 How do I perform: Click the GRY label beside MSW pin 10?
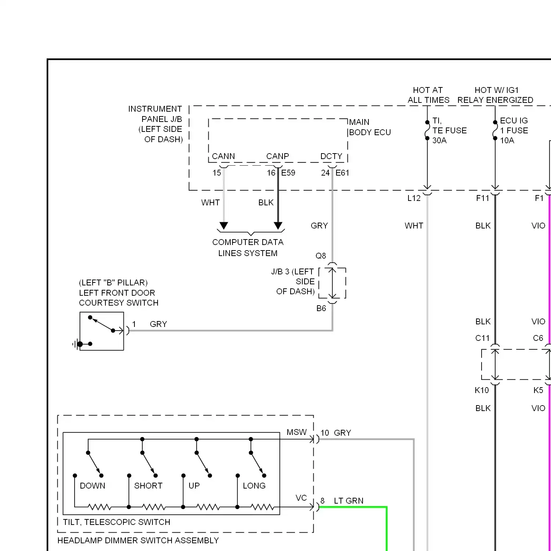click(x=343, y=433)
